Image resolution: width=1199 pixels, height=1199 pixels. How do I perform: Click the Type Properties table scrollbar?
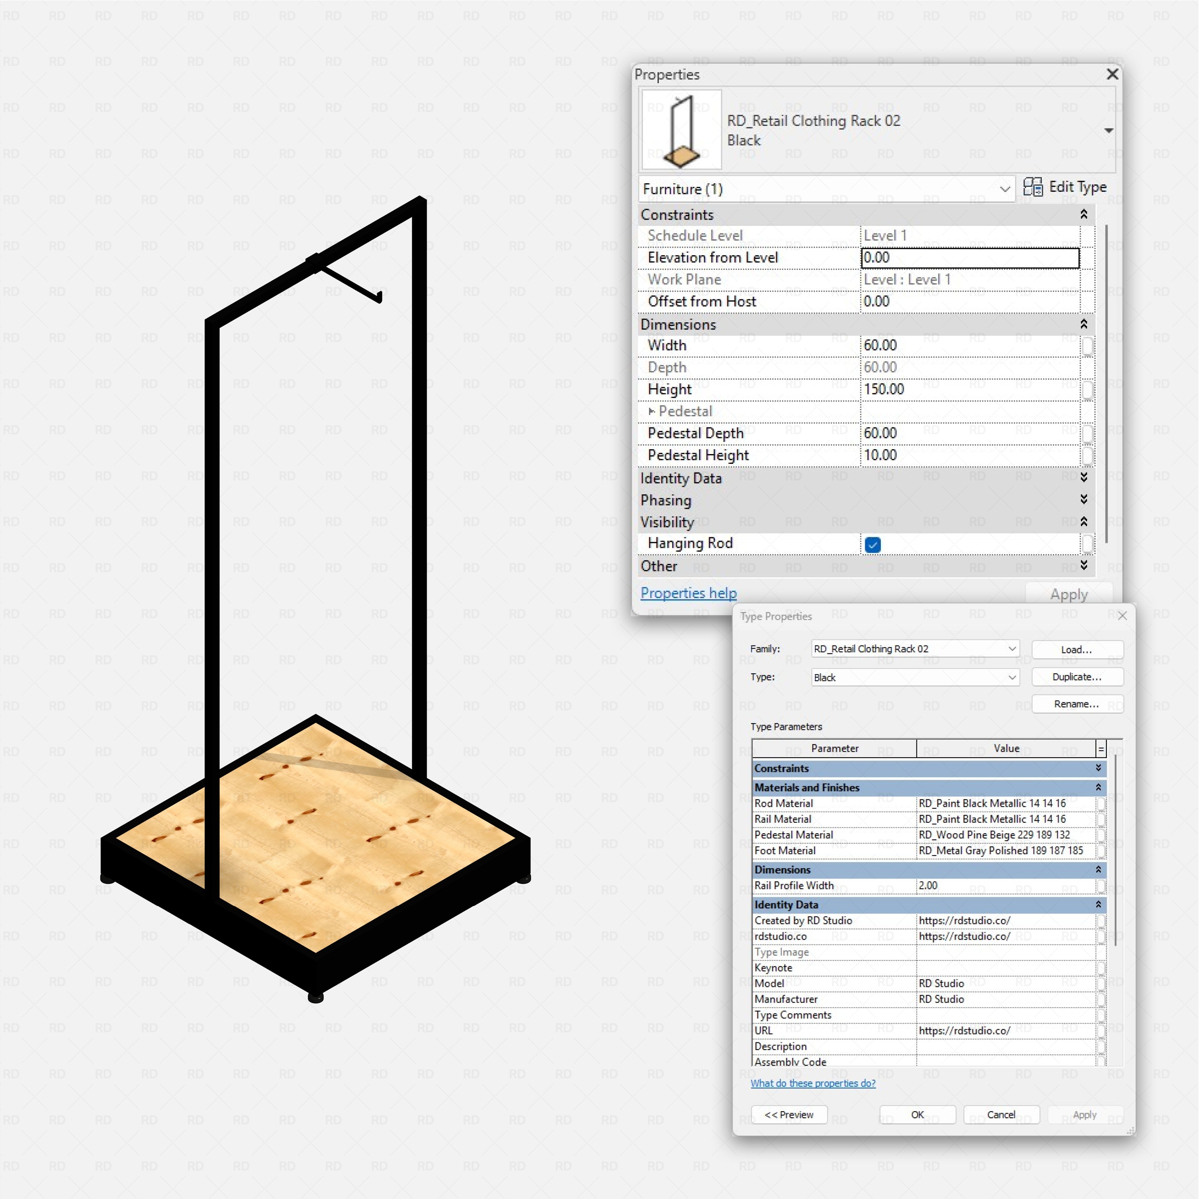coord(1115,850)
